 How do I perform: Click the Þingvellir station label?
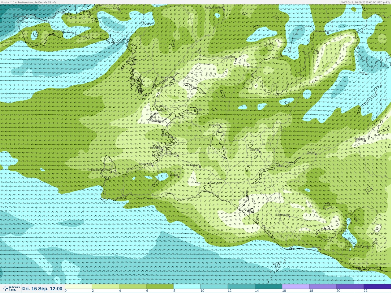pos(214,125)
